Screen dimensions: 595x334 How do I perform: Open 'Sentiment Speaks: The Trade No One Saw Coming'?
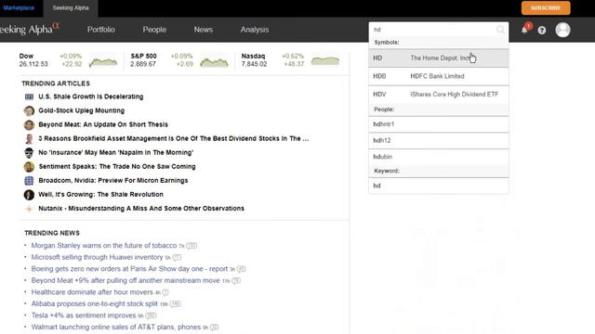click(117, 167)
